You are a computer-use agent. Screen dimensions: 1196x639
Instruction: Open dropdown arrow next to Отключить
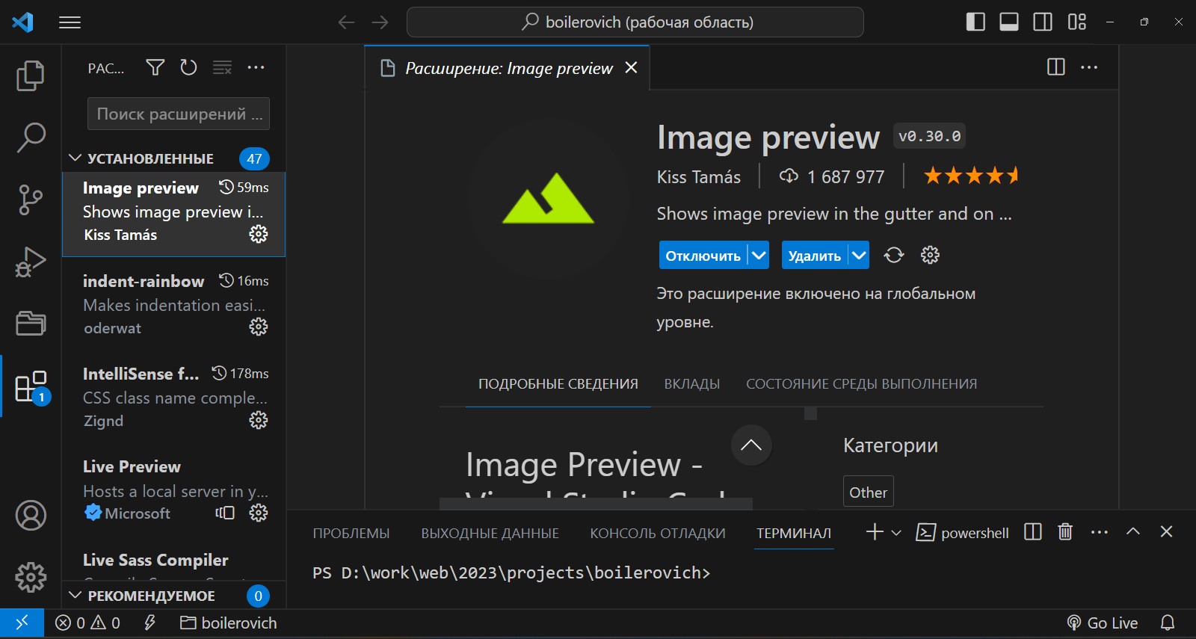(759, 256)
